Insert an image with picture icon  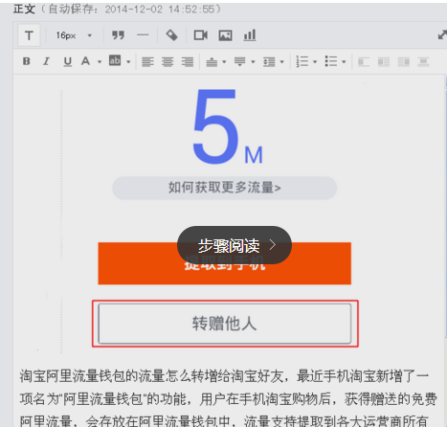coord(225,35)
